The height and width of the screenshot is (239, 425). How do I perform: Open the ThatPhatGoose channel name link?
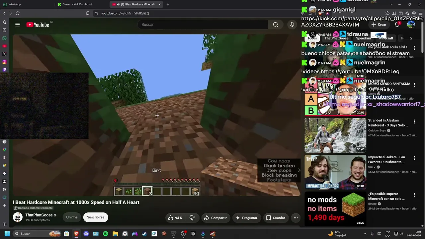point(39,215)
